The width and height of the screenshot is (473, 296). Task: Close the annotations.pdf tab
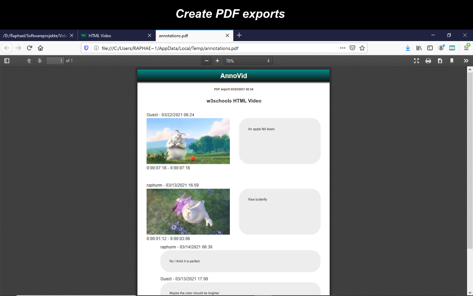coord(227,36)
